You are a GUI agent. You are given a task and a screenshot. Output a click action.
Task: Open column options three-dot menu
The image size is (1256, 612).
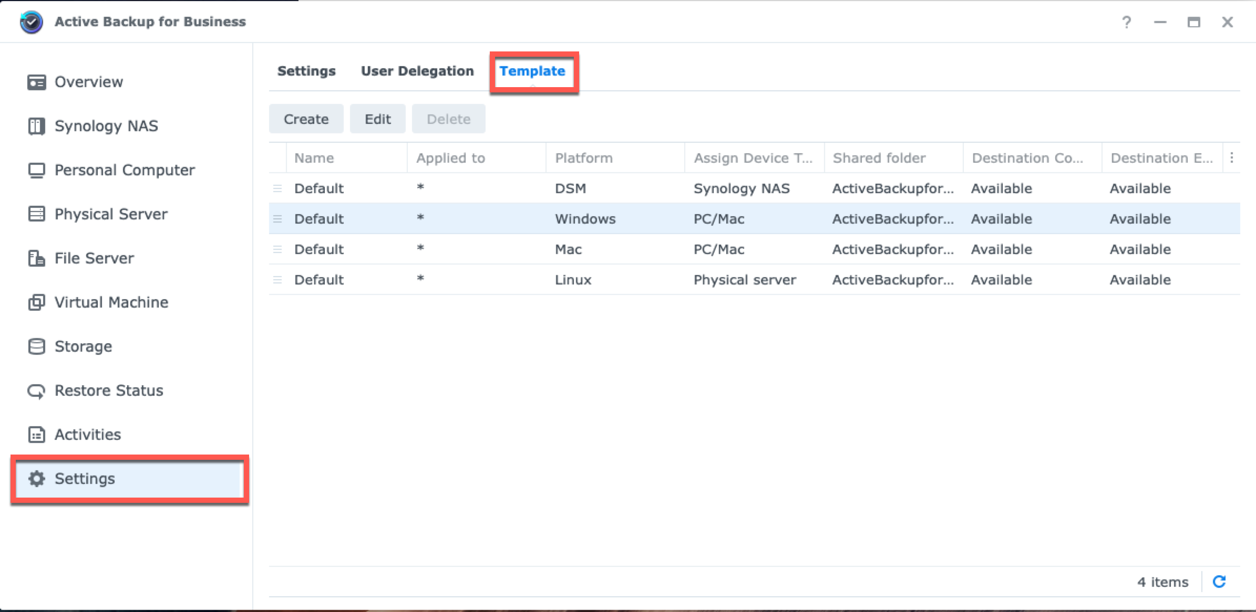[1232, 157]
